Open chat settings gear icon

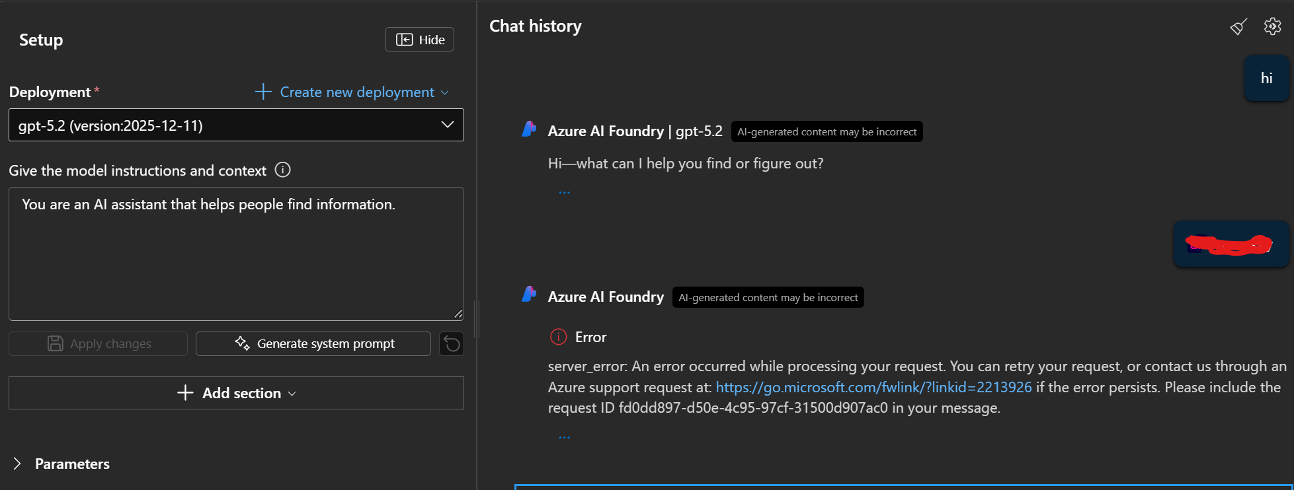[1272, 26]
